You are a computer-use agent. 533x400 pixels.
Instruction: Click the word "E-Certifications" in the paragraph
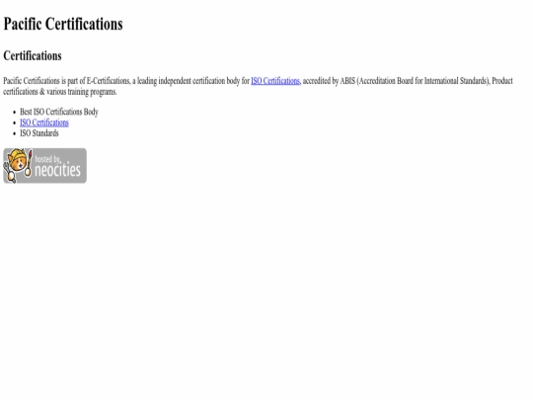point(109,81)
